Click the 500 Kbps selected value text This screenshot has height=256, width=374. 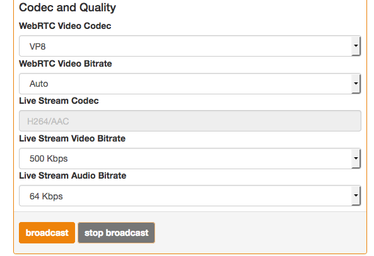pos(49,159)
